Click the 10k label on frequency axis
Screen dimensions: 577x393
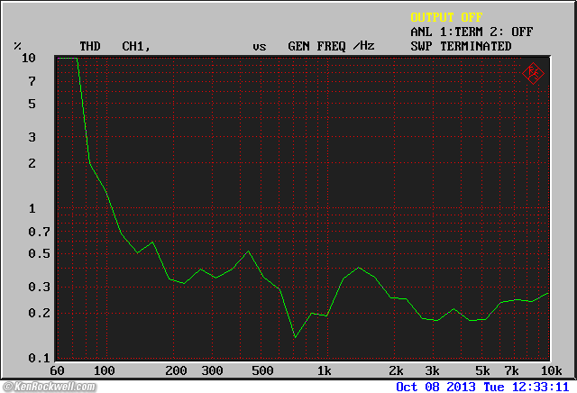550,370
